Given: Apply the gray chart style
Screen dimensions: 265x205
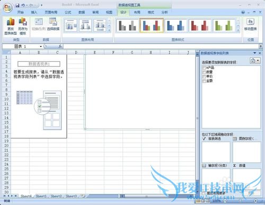Looking at the screenshot, I should pyautogui.click(x=127, y=25).
